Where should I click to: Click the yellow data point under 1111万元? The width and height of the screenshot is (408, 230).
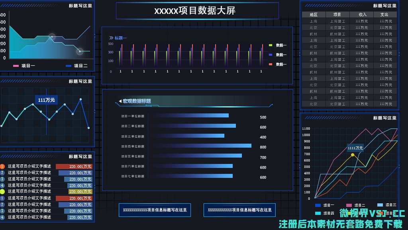tap(352, 155)
